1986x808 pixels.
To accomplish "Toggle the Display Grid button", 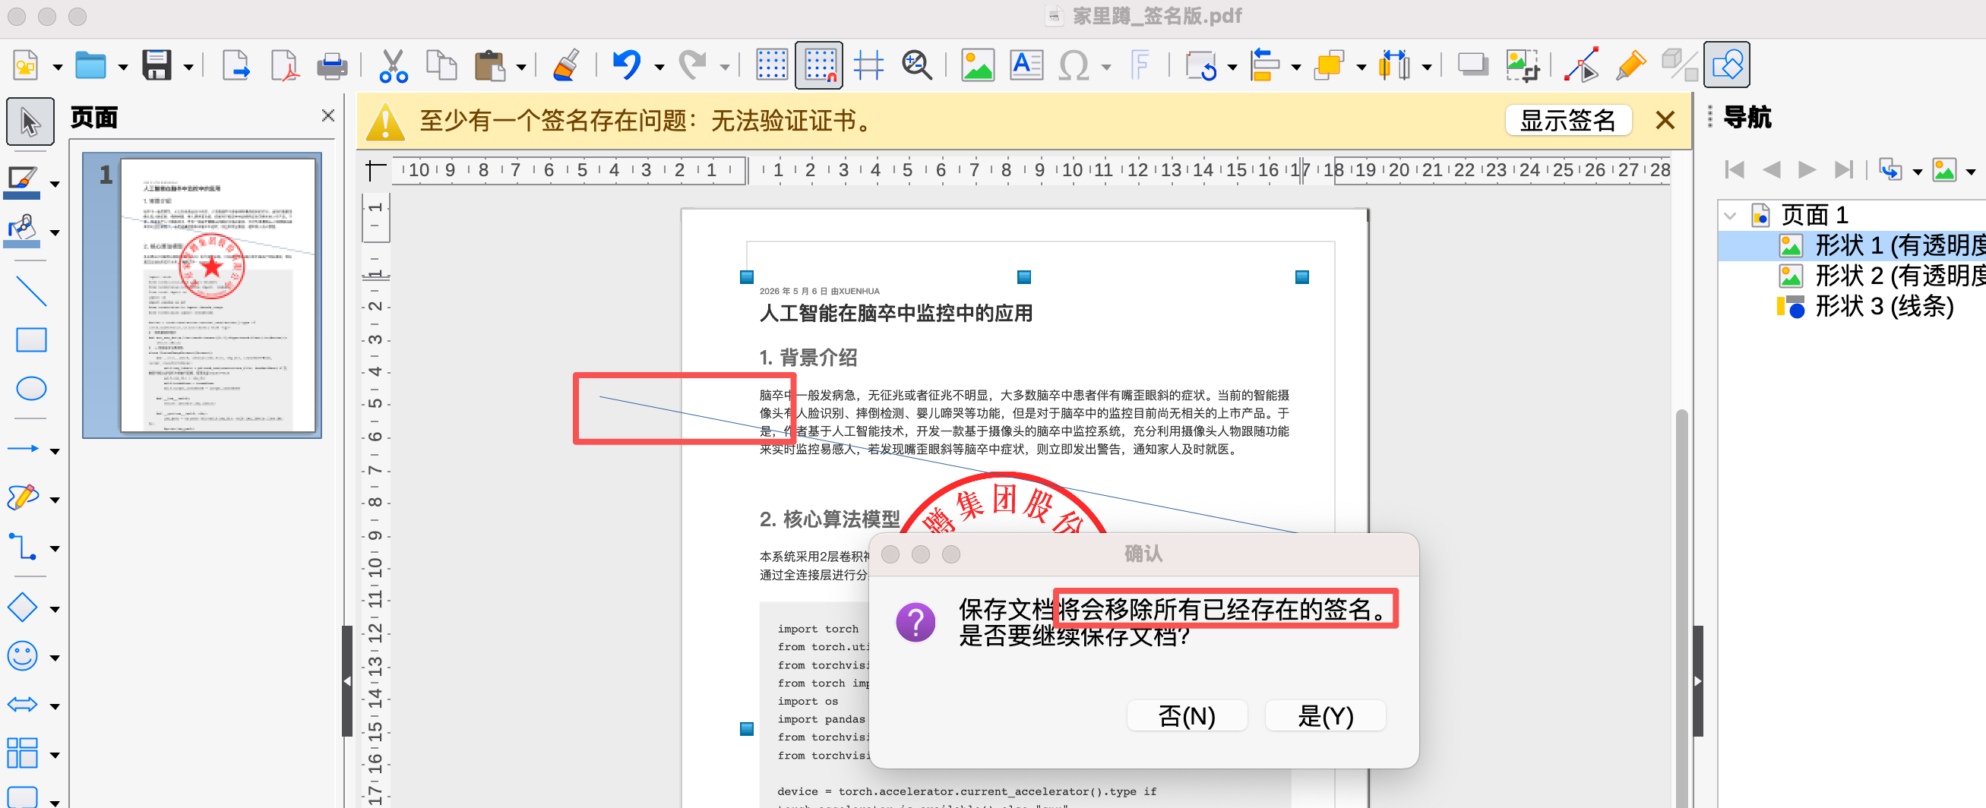I will point(771,65).
